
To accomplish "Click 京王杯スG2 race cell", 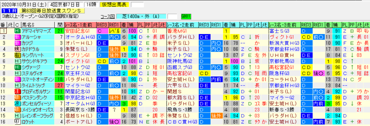I will click(x=80, y=73).
